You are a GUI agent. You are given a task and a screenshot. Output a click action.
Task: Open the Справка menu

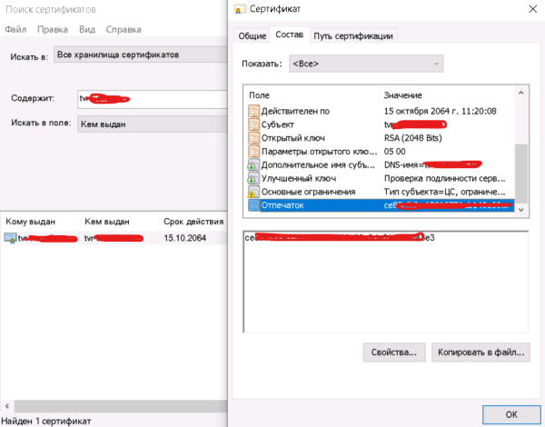point(124,30)
